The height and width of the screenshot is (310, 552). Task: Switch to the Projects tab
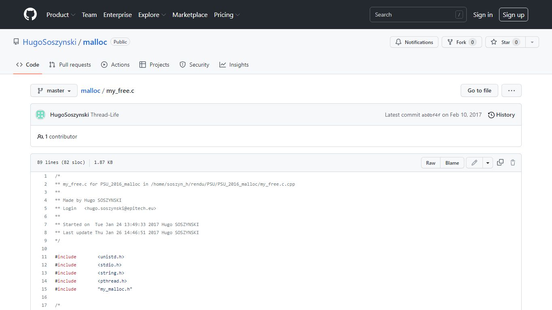(x=154, y=65)
